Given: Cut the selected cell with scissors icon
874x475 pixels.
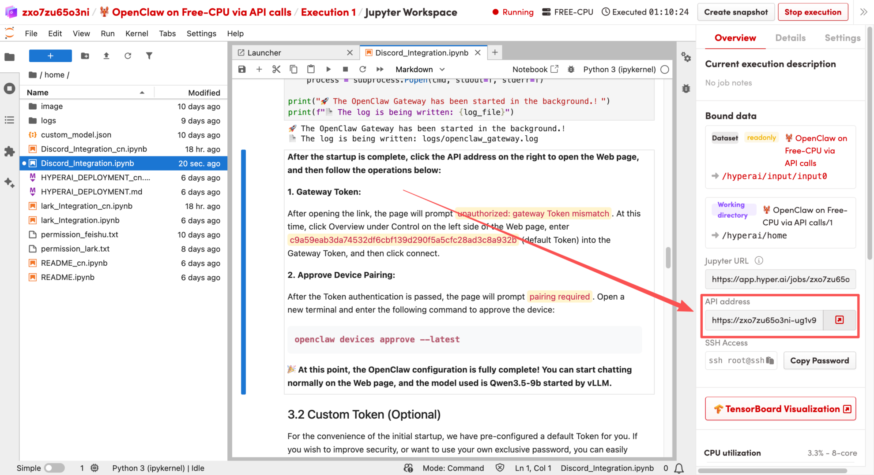Looking at the screenshot, I should 276,69.
